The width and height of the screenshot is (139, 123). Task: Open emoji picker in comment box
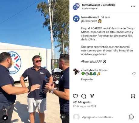pyautogui.click(x=131, y=117)
